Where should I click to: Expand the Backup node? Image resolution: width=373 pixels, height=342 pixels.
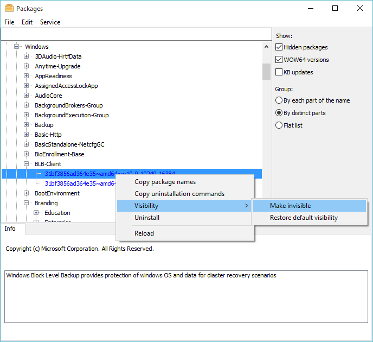(x=26, y=124)
